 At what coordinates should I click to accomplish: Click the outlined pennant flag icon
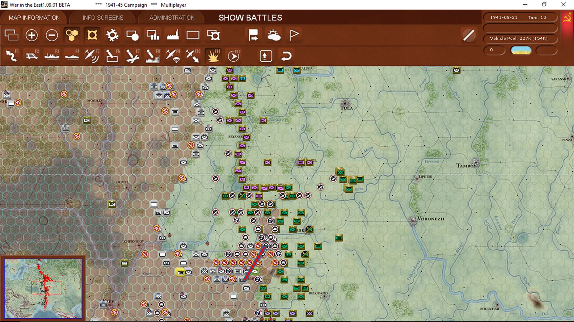[294, 35]
